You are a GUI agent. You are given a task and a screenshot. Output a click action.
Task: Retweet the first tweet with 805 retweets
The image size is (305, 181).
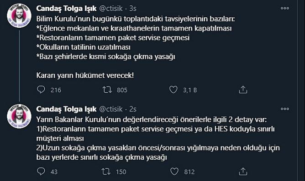point(107,90)
